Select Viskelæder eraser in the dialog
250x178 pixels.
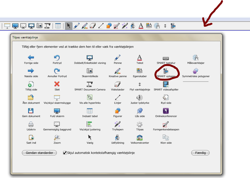pos(118,84)
